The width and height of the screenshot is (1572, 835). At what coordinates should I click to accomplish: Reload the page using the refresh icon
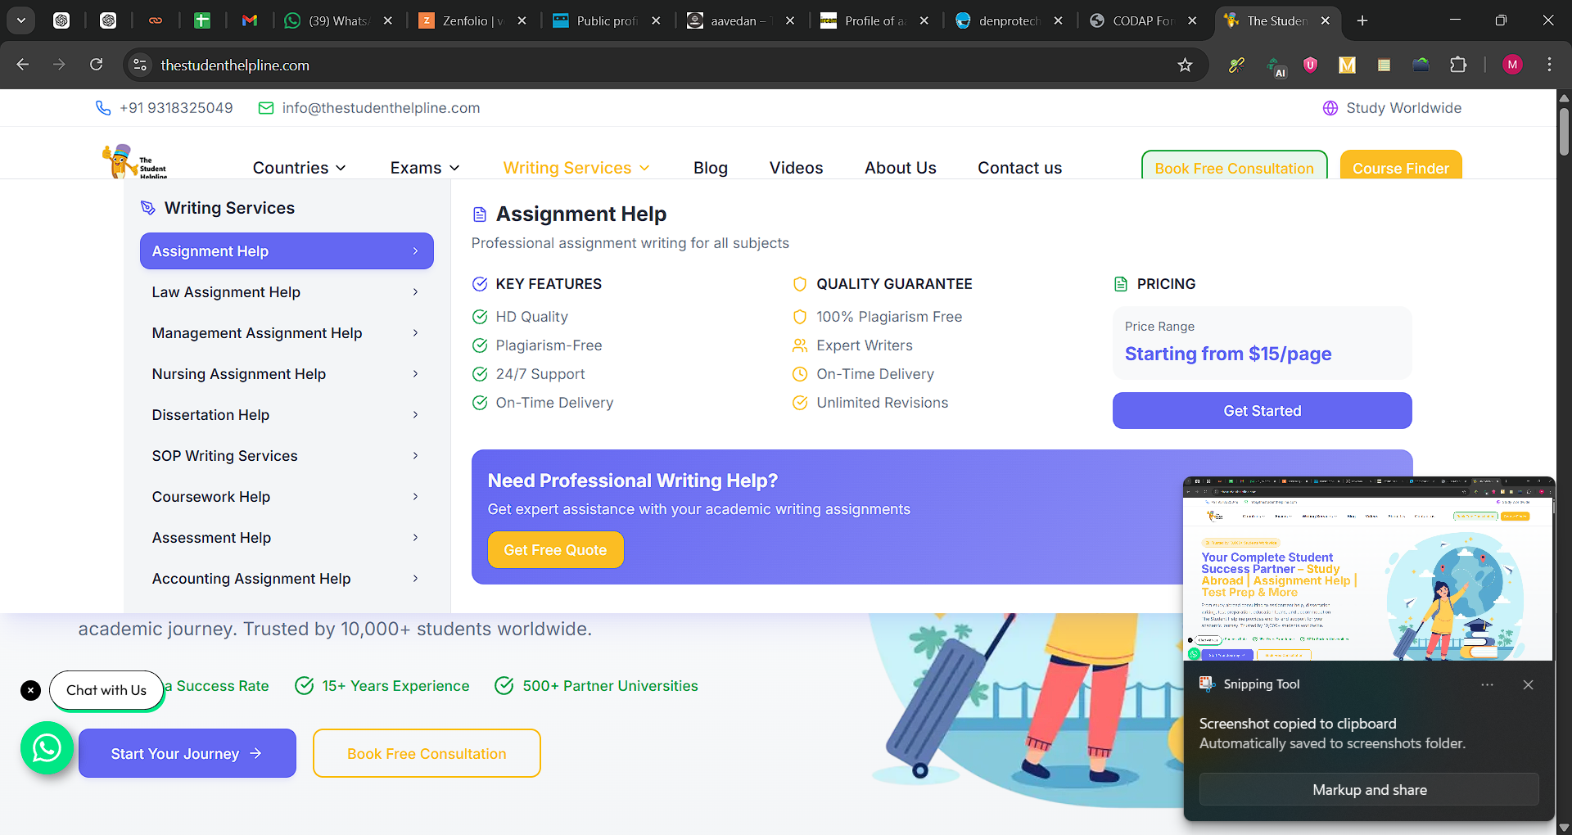[97, 65]
